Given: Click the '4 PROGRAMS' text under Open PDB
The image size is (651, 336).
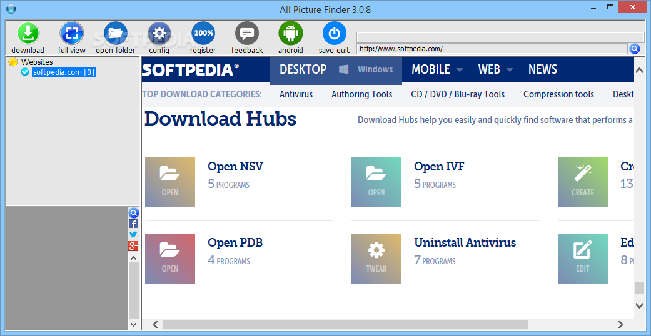Looking at the screenshot, I should [229, 260].
